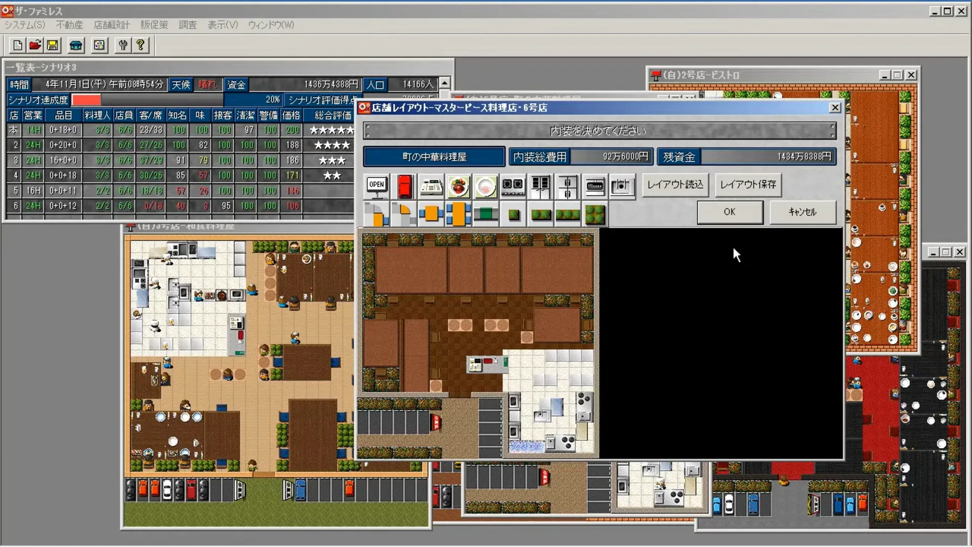Open the help question mark icon
The height and width of the screenshot is (547, 972).
pos(140,45)
